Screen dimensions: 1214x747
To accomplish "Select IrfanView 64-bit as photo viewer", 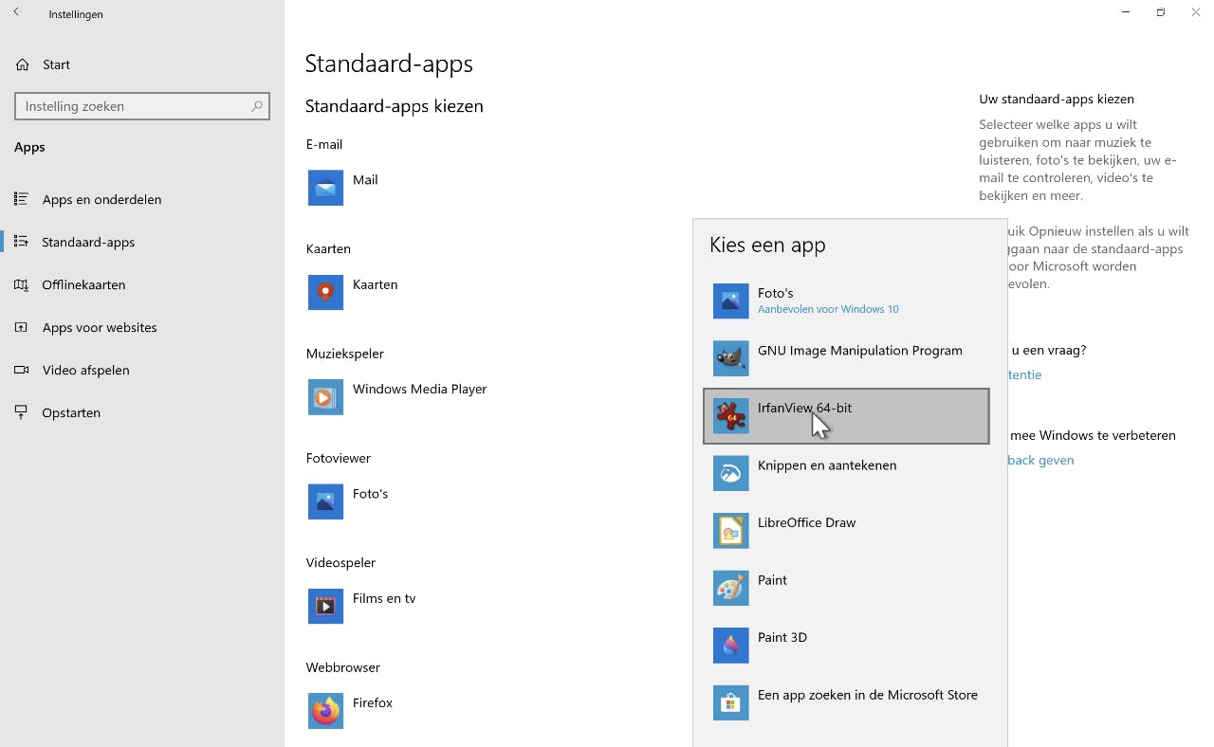I will (846, 416).
